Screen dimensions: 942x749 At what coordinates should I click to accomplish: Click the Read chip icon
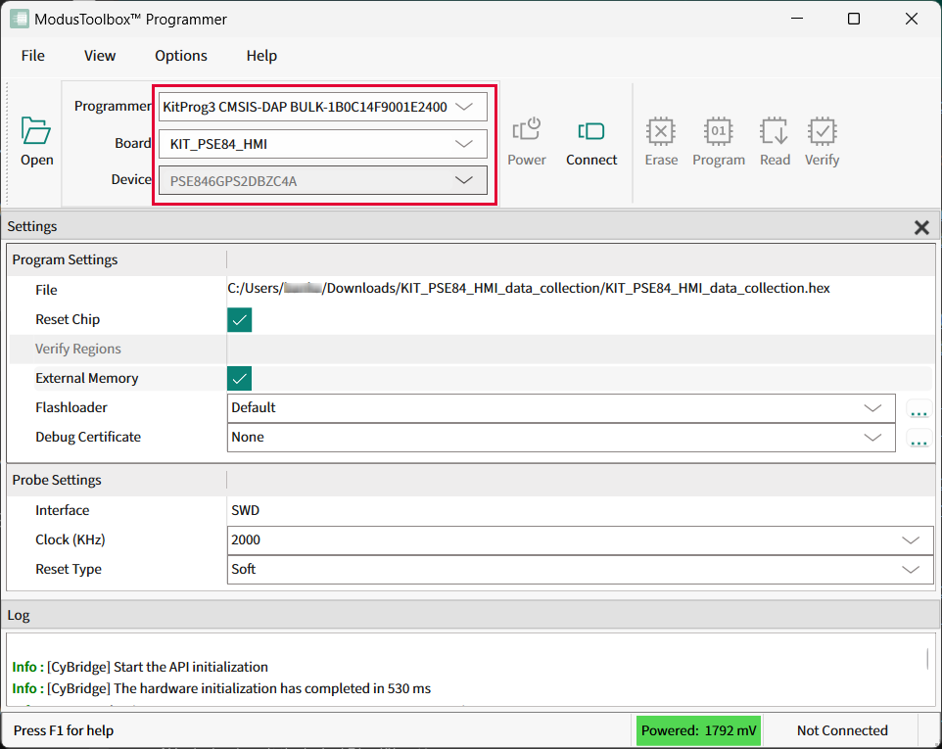[x=775, y=132]
